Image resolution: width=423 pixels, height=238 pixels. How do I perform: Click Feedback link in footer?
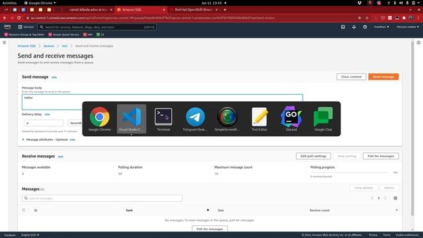(10, 235)
